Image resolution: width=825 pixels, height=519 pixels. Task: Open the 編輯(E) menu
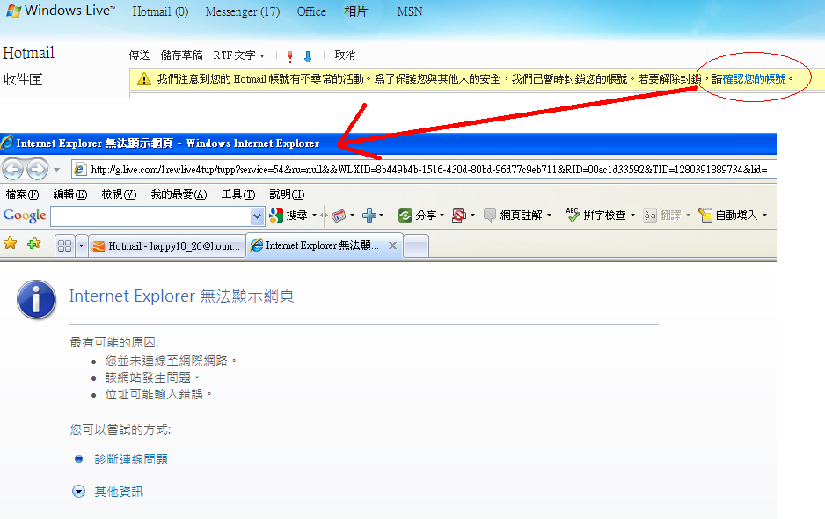point(70,194)
